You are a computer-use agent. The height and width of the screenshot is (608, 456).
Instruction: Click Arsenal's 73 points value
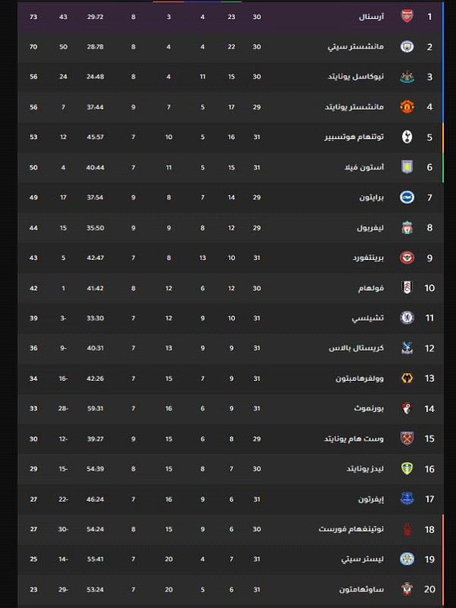33,17
